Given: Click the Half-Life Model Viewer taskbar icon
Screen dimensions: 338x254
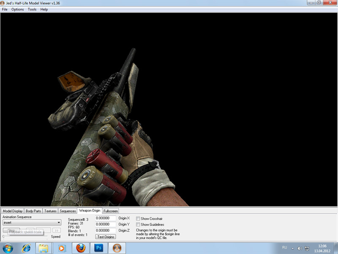Looking at the screenshot, I should pyautogui.click(x=118, y=247).
